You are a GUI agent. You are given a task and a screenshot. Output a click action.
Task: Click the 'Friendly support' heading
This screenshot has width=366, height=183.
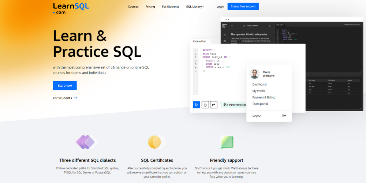click(x=227, y=160)
